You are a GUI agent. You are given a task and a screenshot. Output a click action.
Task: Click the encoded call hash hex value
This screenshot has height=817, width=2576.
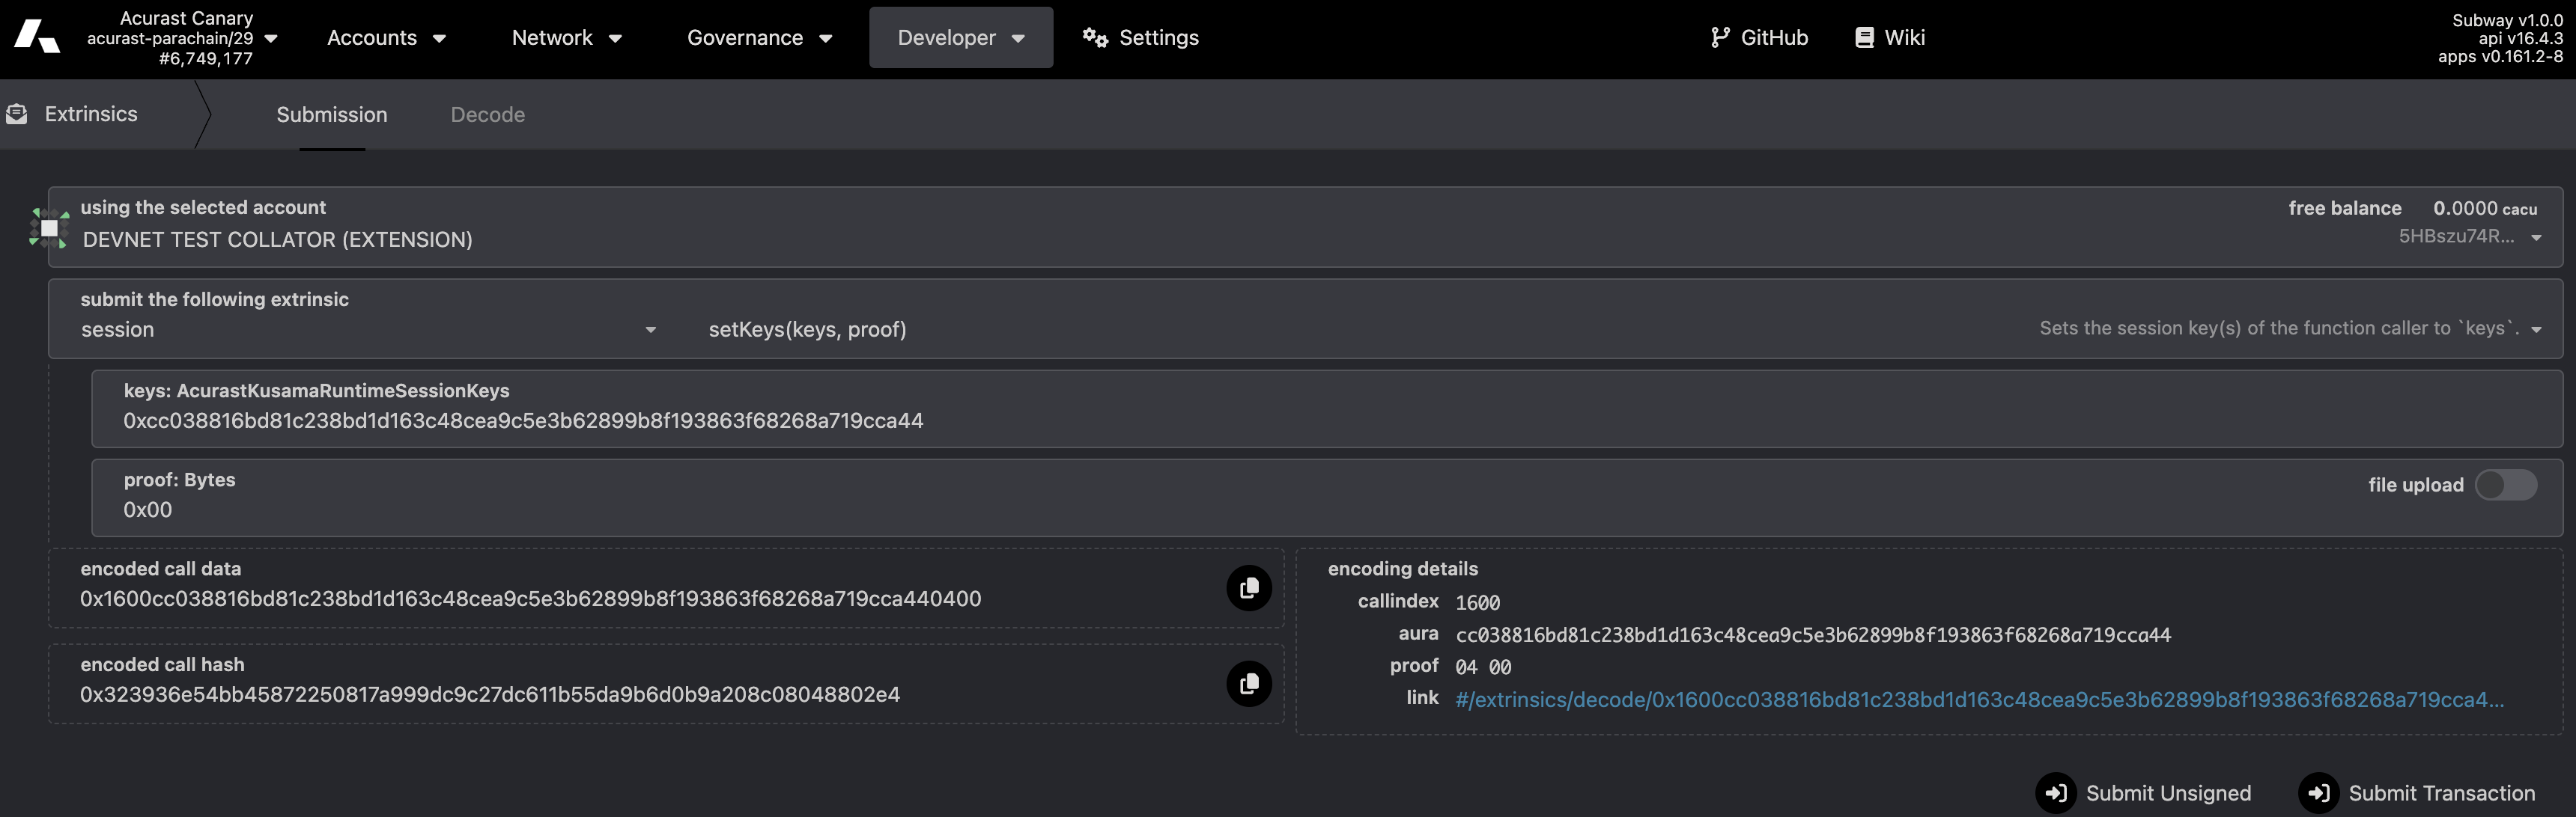point(490,694)
